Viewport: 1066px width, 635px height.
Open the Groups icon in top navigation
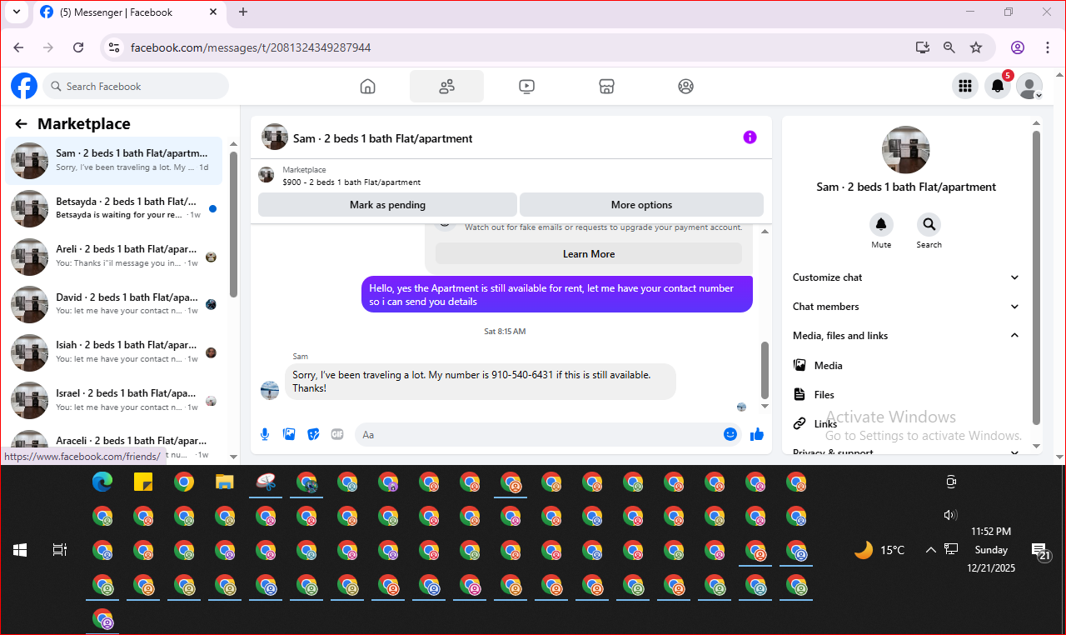[x=685, y=86]
